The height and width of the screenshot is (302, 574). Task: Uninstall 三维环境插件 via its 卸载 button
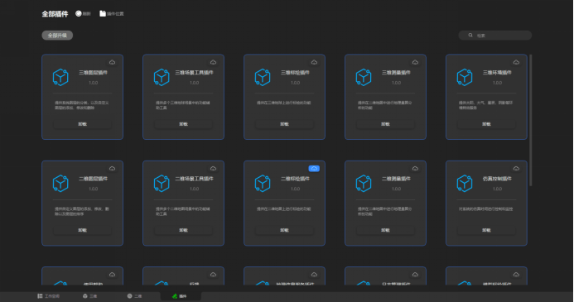point(486,124)
